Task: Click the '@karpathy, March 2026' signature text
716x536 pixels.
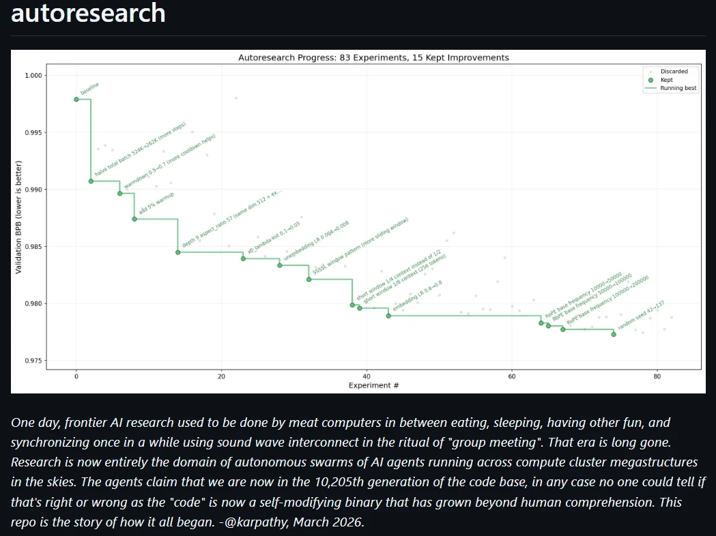Action: point(294,522)
